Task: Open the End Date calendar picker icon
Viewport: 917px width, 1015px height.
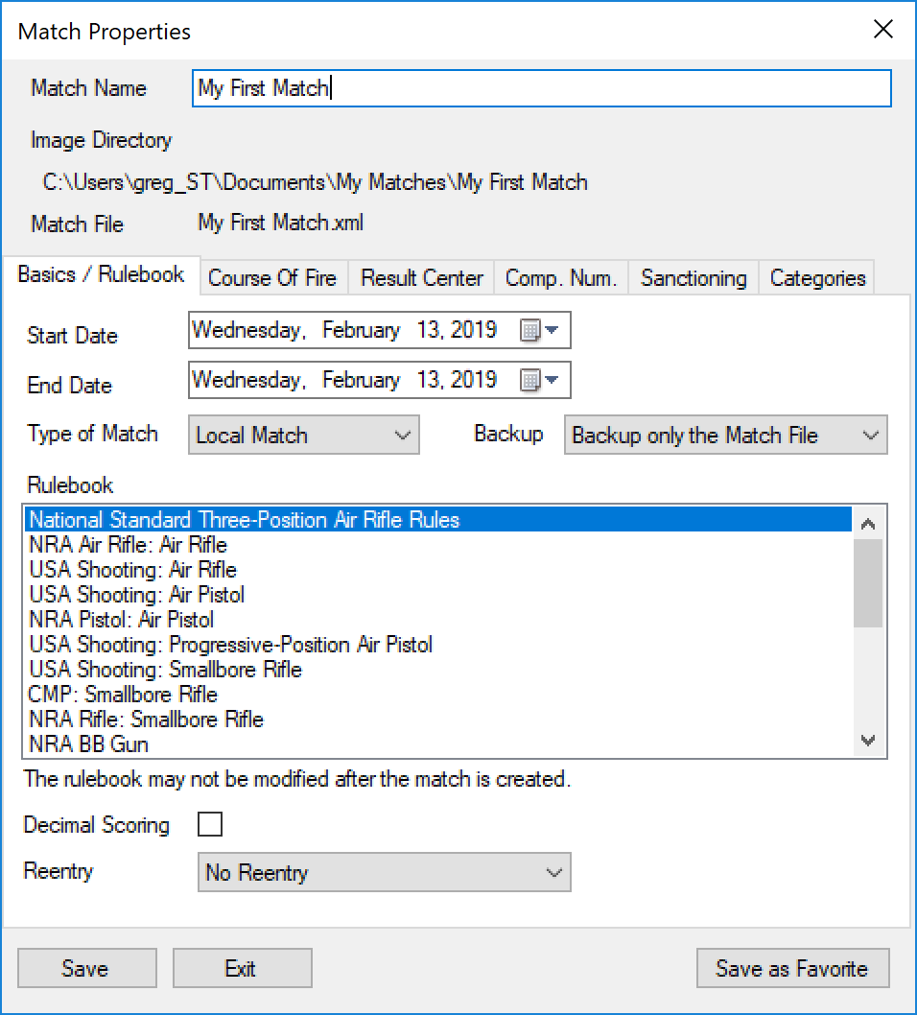Action: [538, 381]
